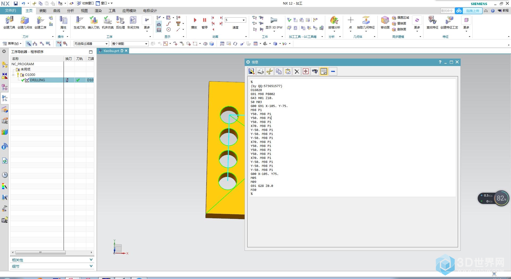Switch to the 曲线 ribbon tab
The height and width of the screenshot is (279, 511).
(57, 11)
